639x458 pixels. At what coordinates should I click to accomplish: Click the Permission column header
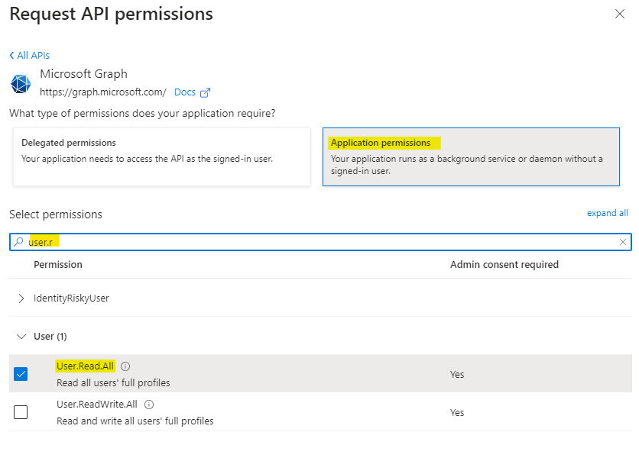click(58, 265)
